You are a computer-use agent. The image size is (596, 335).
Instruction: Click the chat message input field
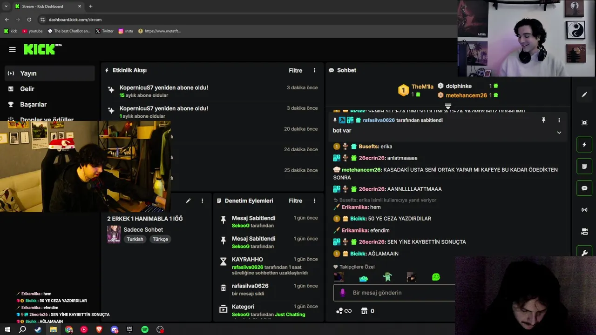[x=394, y=293]
